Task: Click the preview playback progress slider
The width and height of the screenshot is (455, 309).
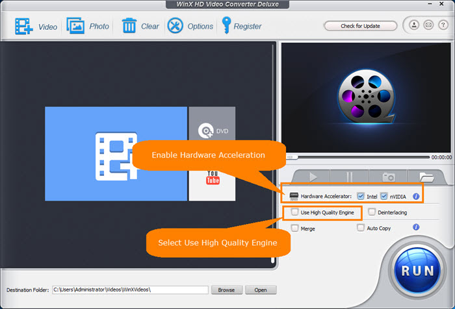Action: (x=358, y=157)
